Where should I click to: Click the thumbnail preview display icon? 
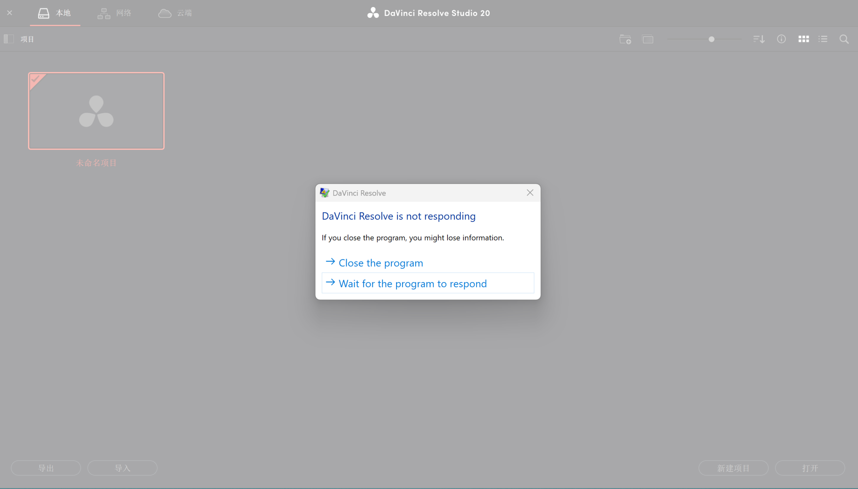point(648,39)
